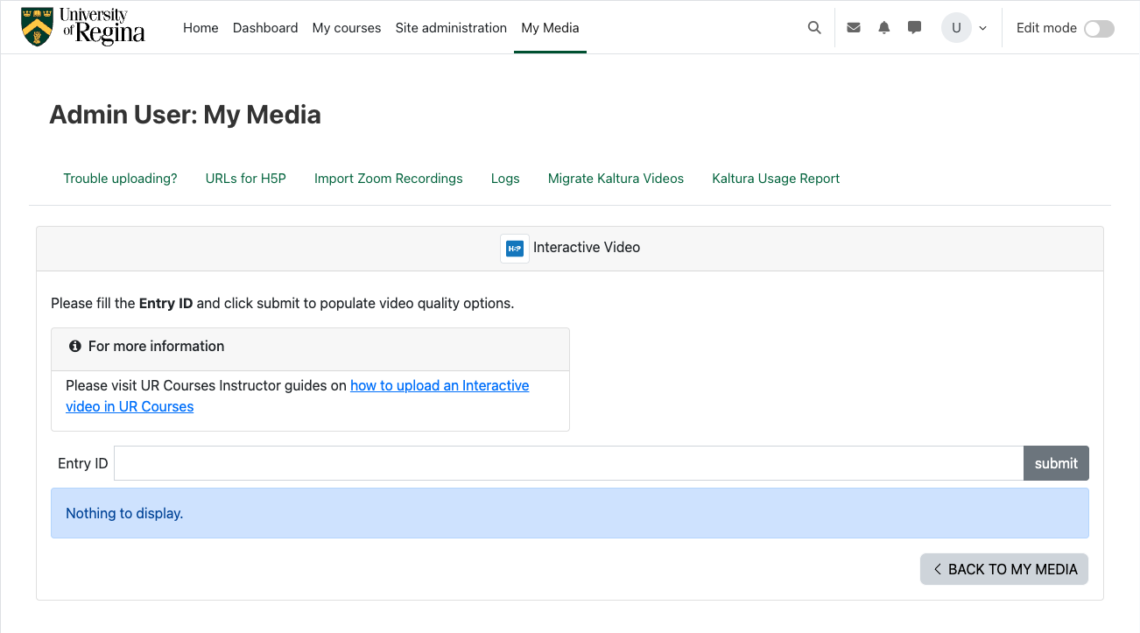Image resolution: width=1140 pixels, height=633 pixels.
Task: Click into the Entry ID text field
Action: tap(567, 463)
